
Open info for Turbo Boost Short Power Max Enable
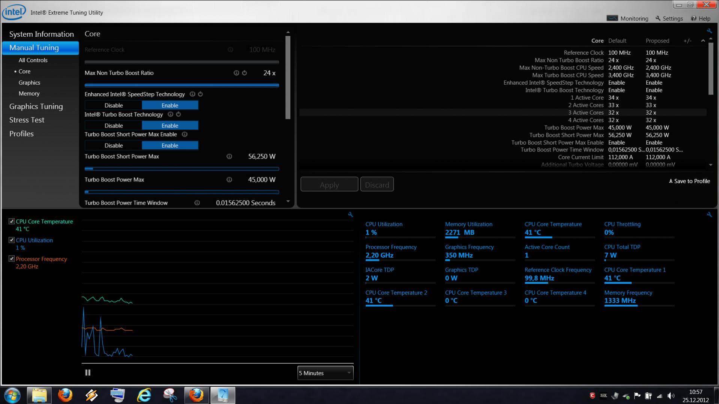pos(185,134)
